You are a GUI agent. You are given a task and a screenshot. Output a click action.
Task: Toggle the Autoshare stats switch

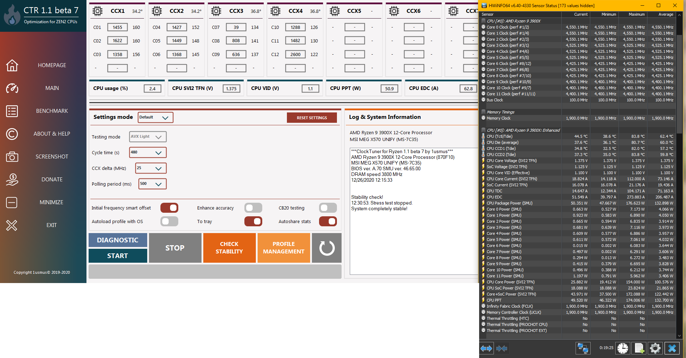point(328,221)
